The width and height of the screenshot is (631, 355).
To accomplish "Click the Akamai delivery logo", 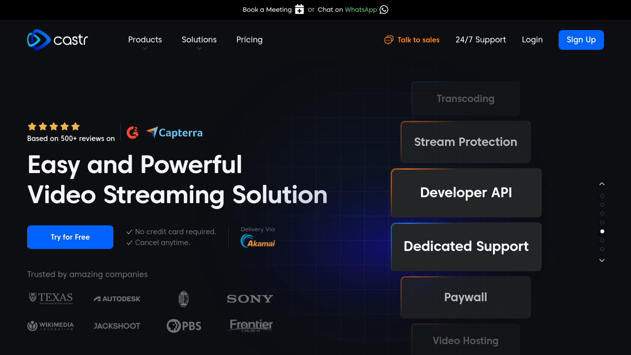I will coord(258,241).
